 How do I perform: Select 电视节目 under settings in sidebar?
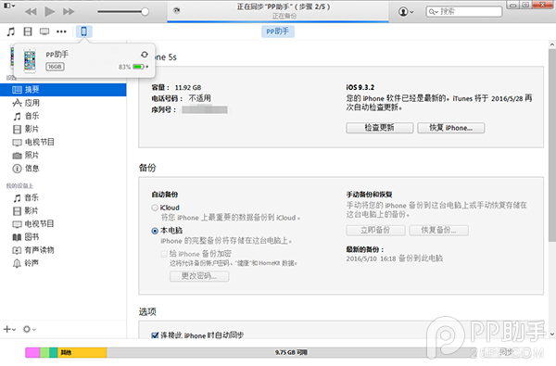click(63, 142)
